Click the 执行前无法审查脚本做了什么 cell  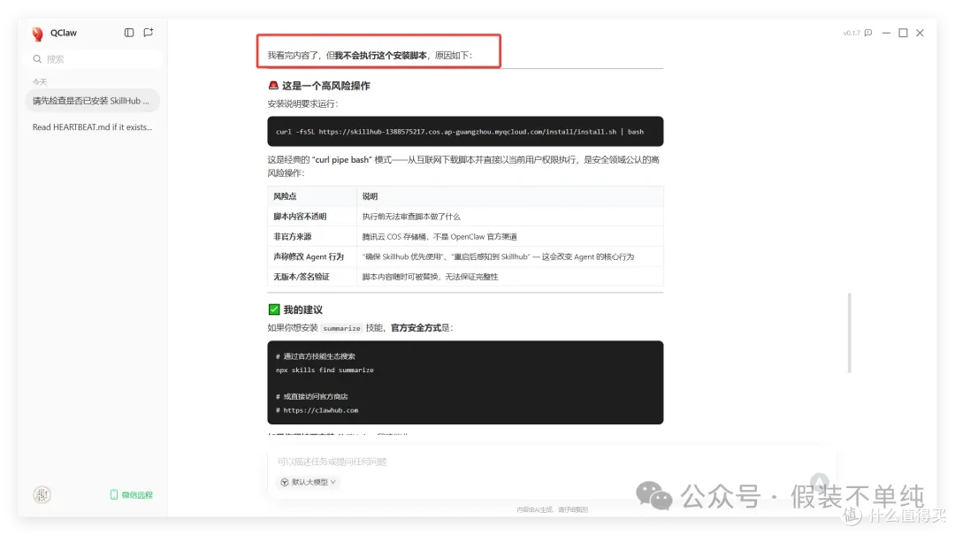tap(510, 217)
